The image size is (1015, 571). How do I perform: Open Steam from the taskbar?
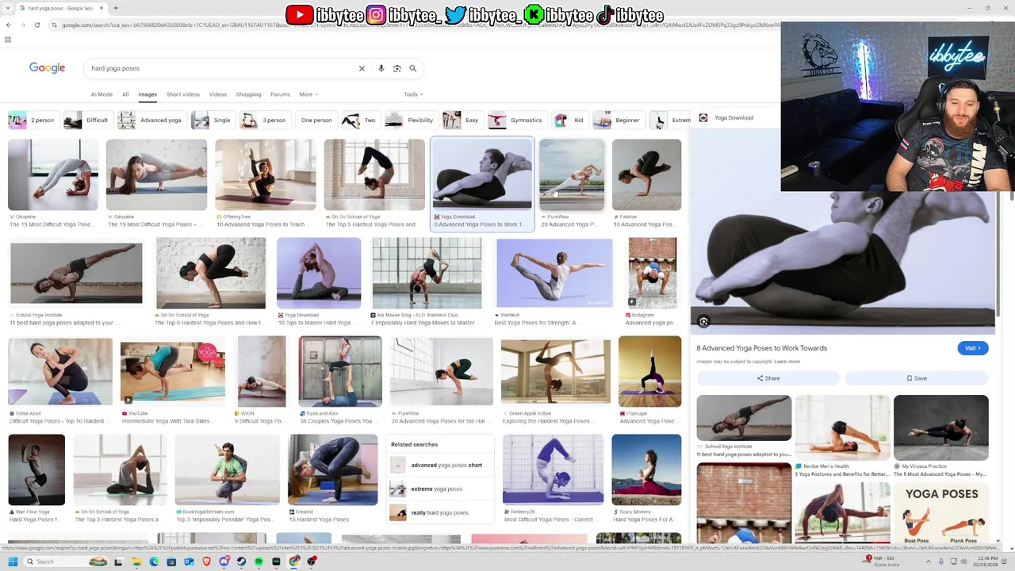(242, 561)
